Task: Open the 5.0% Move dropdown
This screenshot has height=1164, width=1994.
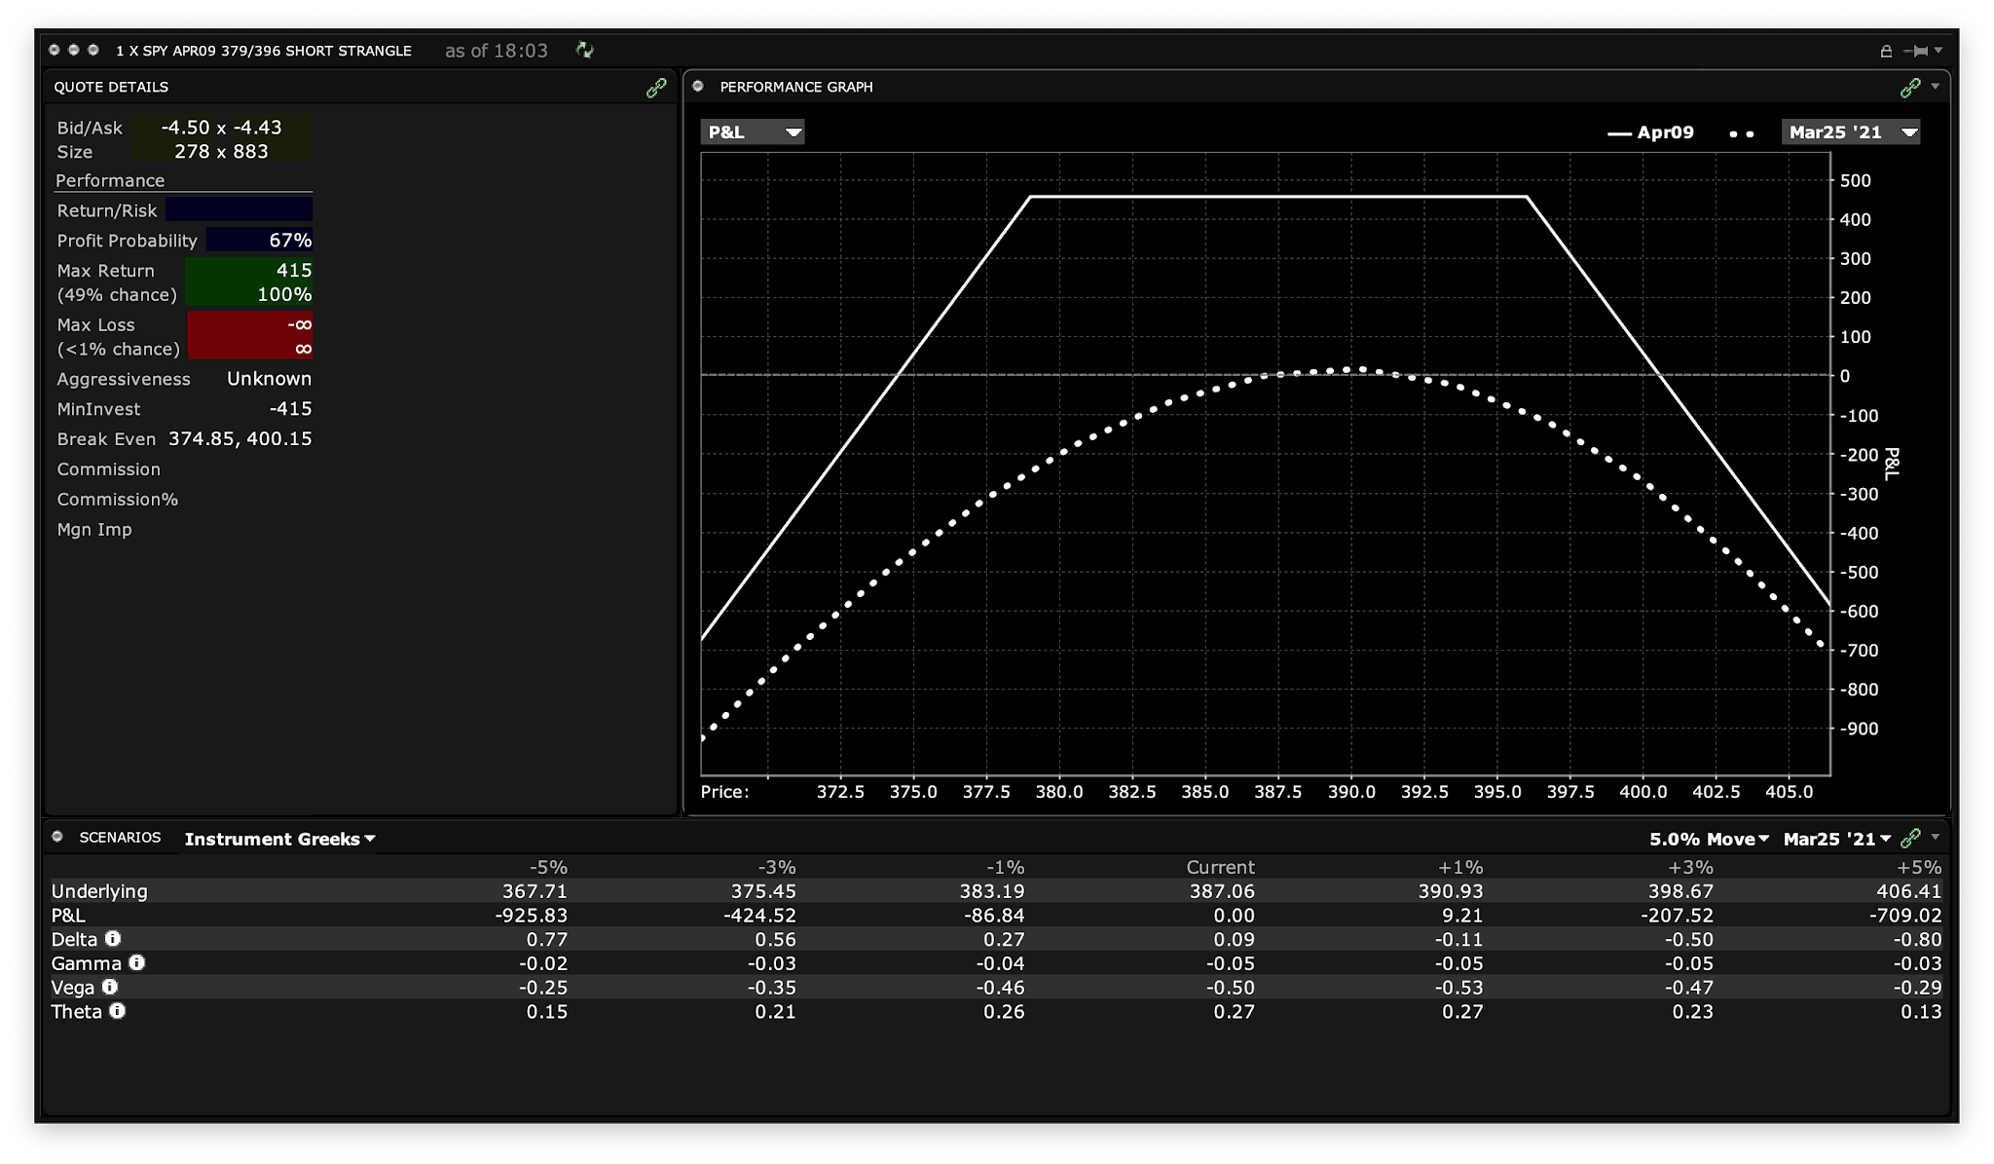Action: coord(1709,839)
